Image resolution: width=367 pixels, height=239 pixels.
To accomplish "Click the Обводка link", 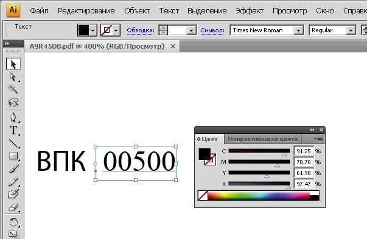I will click(141, 30).
